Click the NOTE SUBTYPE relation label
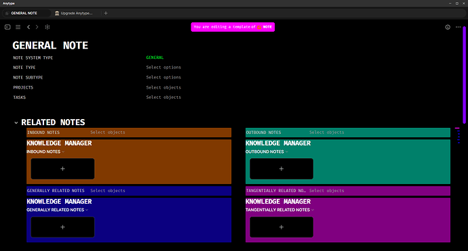Viewport: 468px width, 251px height. 28,77
